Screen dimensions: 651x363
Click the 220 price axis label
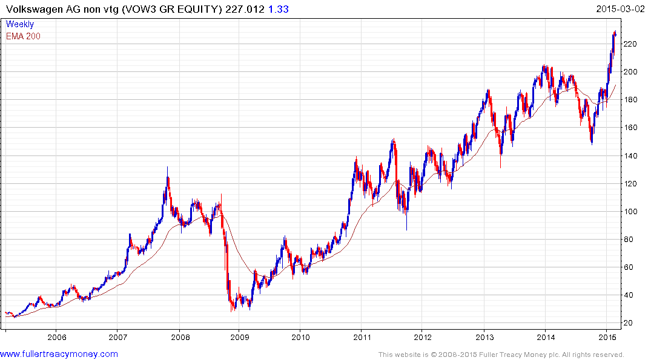coord(630,44)
